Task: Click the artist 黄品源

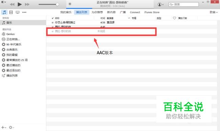Action: (x=111, y=22)
